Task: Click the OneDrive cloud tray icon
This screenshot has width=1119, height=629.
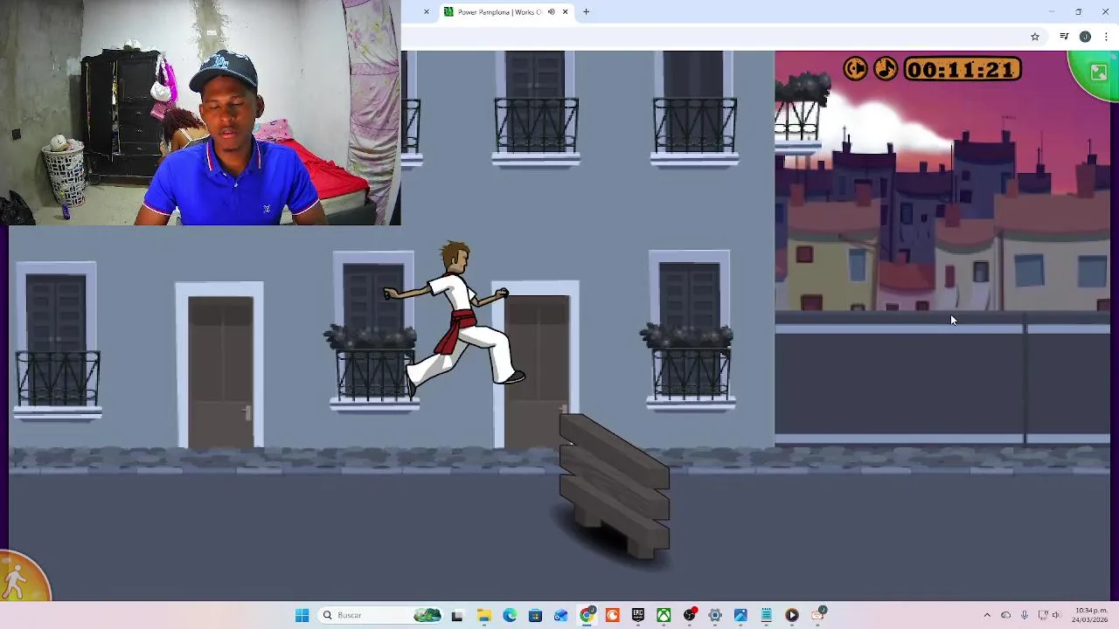Action: [1005, 615]
